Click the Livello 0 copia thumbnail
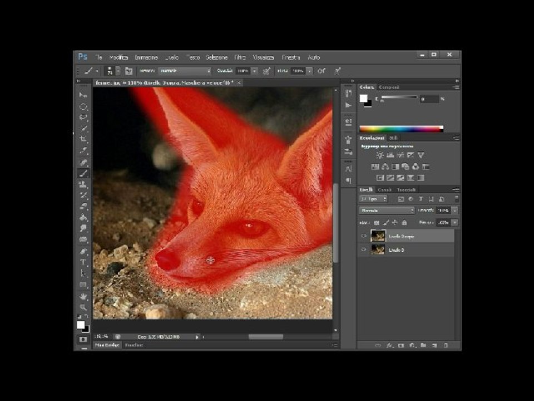 click(378, 236)
